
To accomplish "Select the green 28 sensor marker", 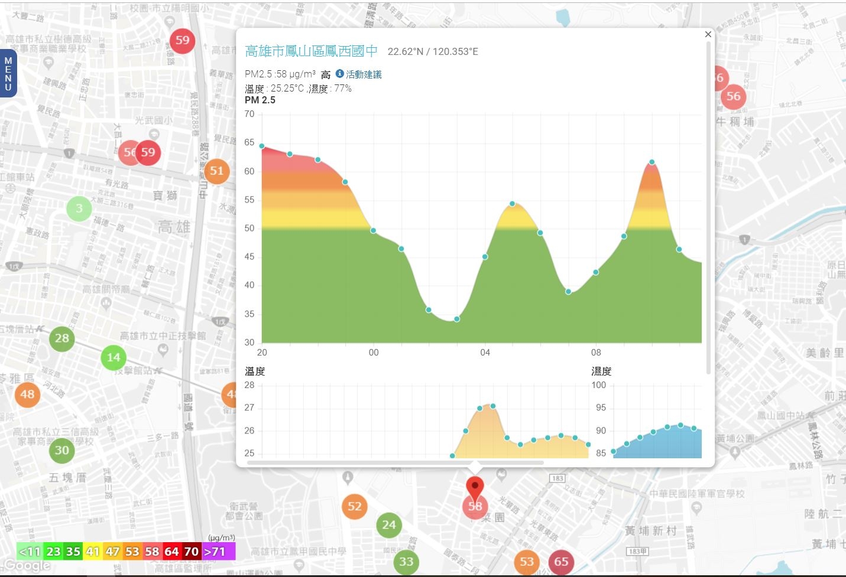I will [x=62, y=338].
